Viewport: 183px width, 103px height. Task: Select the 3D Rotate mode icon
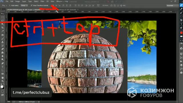tap(112, 5)
